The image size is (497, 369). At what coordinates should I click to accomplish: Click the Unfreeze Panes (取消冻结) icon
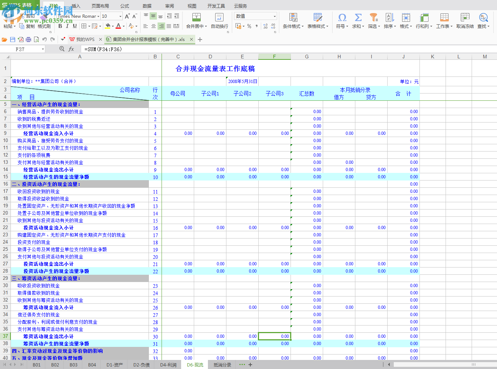click(465, 17)
